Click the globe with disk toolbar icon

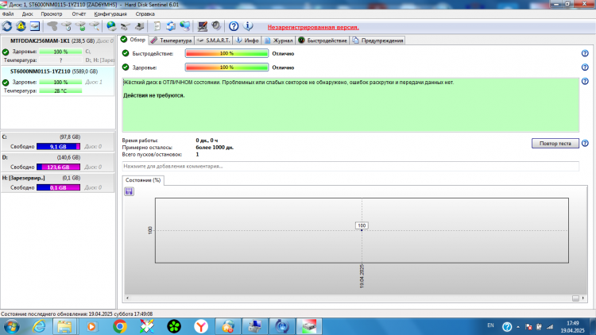pyautogui.click(x=111, y=26)
